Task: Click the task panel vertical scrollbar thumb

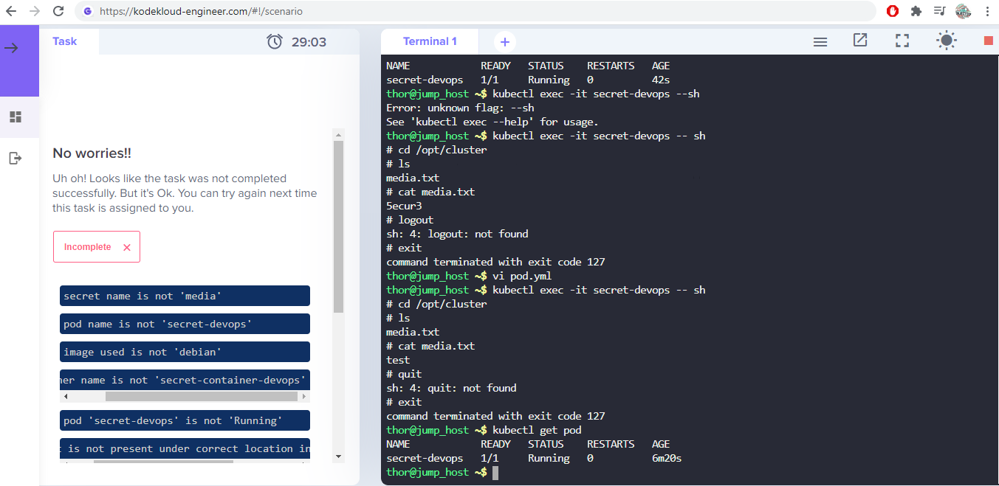Action: pos(339,226)
